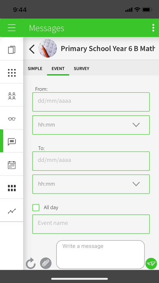Image resolution: width=159 pixels, height=283 pixels.
Task: Send message with paper plane button
Action: point(151,264)
